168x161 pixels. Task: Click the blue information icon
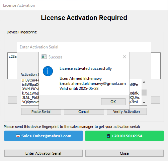(48, 71)
